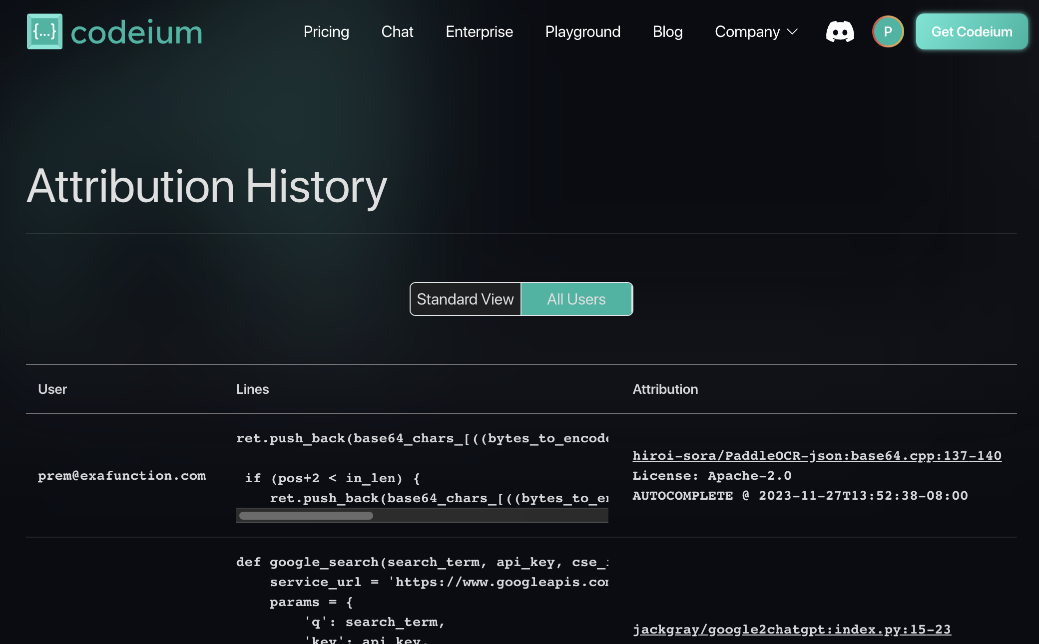1039x644 pixels.
Task: Click the License: Apache-2.0 text
Action: [712, 475]
